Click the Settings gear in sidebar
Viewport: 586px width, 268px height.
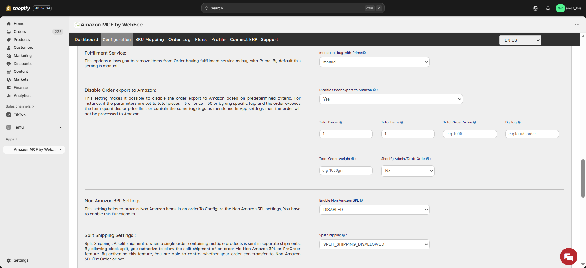click(x=9, y=260)
